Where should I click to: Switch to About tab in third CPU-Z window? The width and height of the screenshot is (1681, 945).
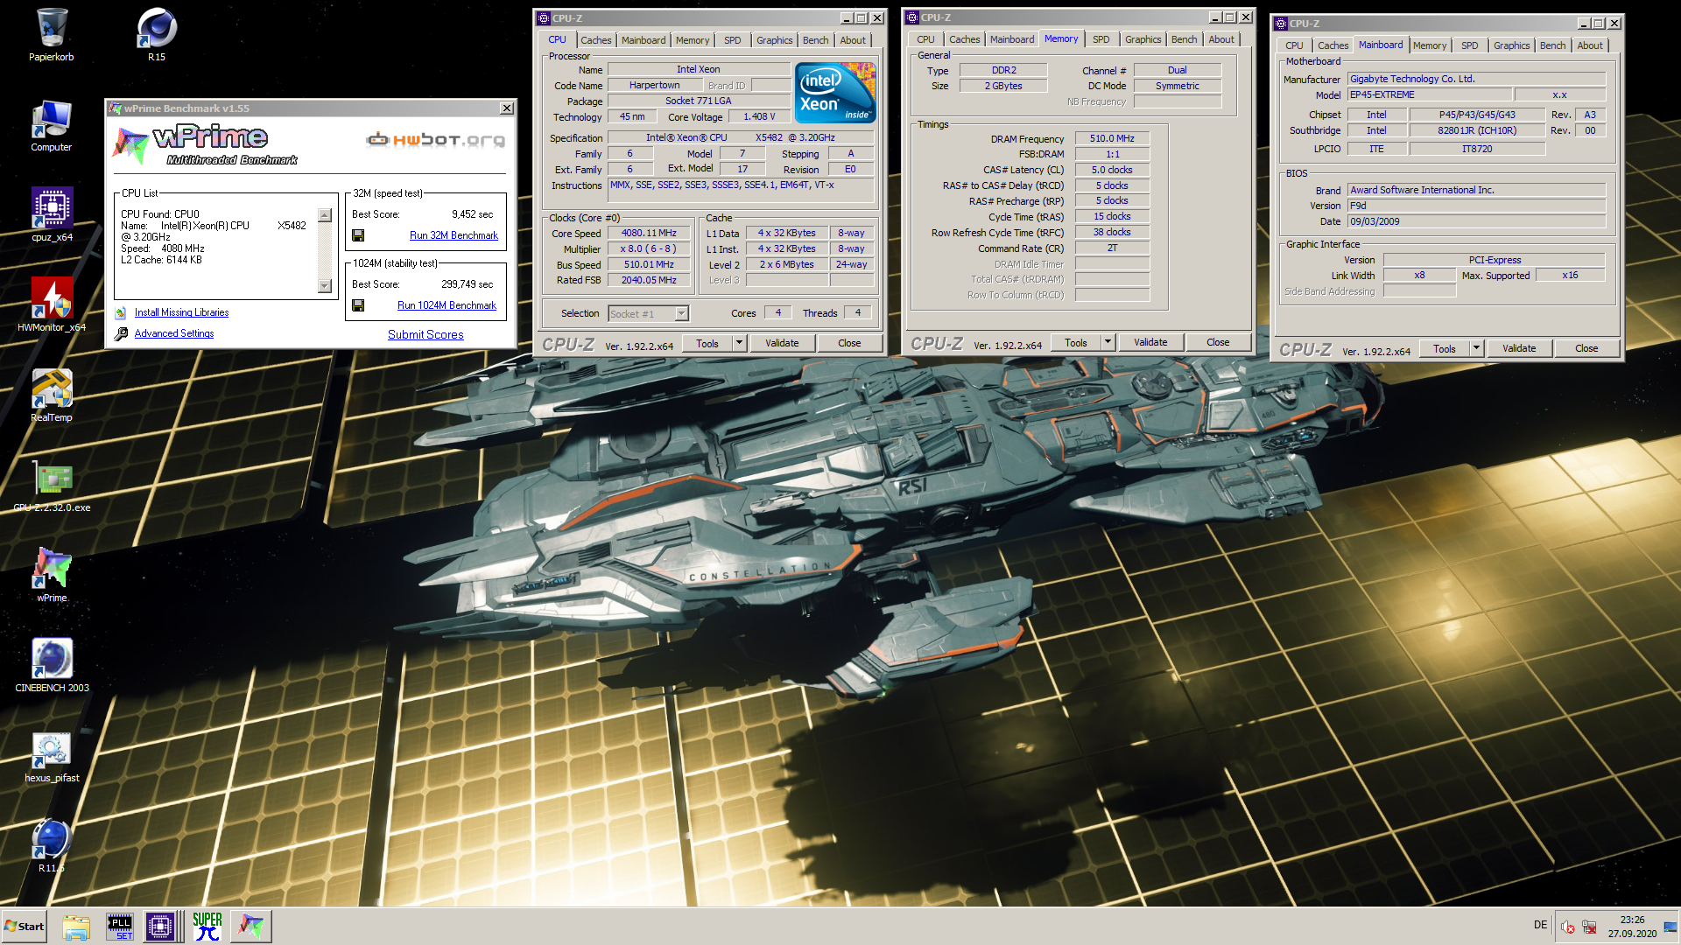click(x=1590, y=45)
